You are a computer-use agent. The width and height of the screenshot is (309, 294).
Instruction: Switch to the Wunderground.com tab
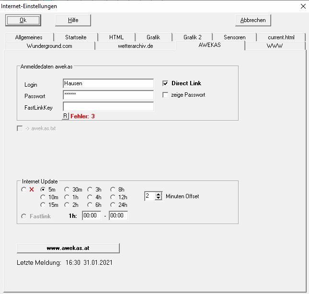49,46
